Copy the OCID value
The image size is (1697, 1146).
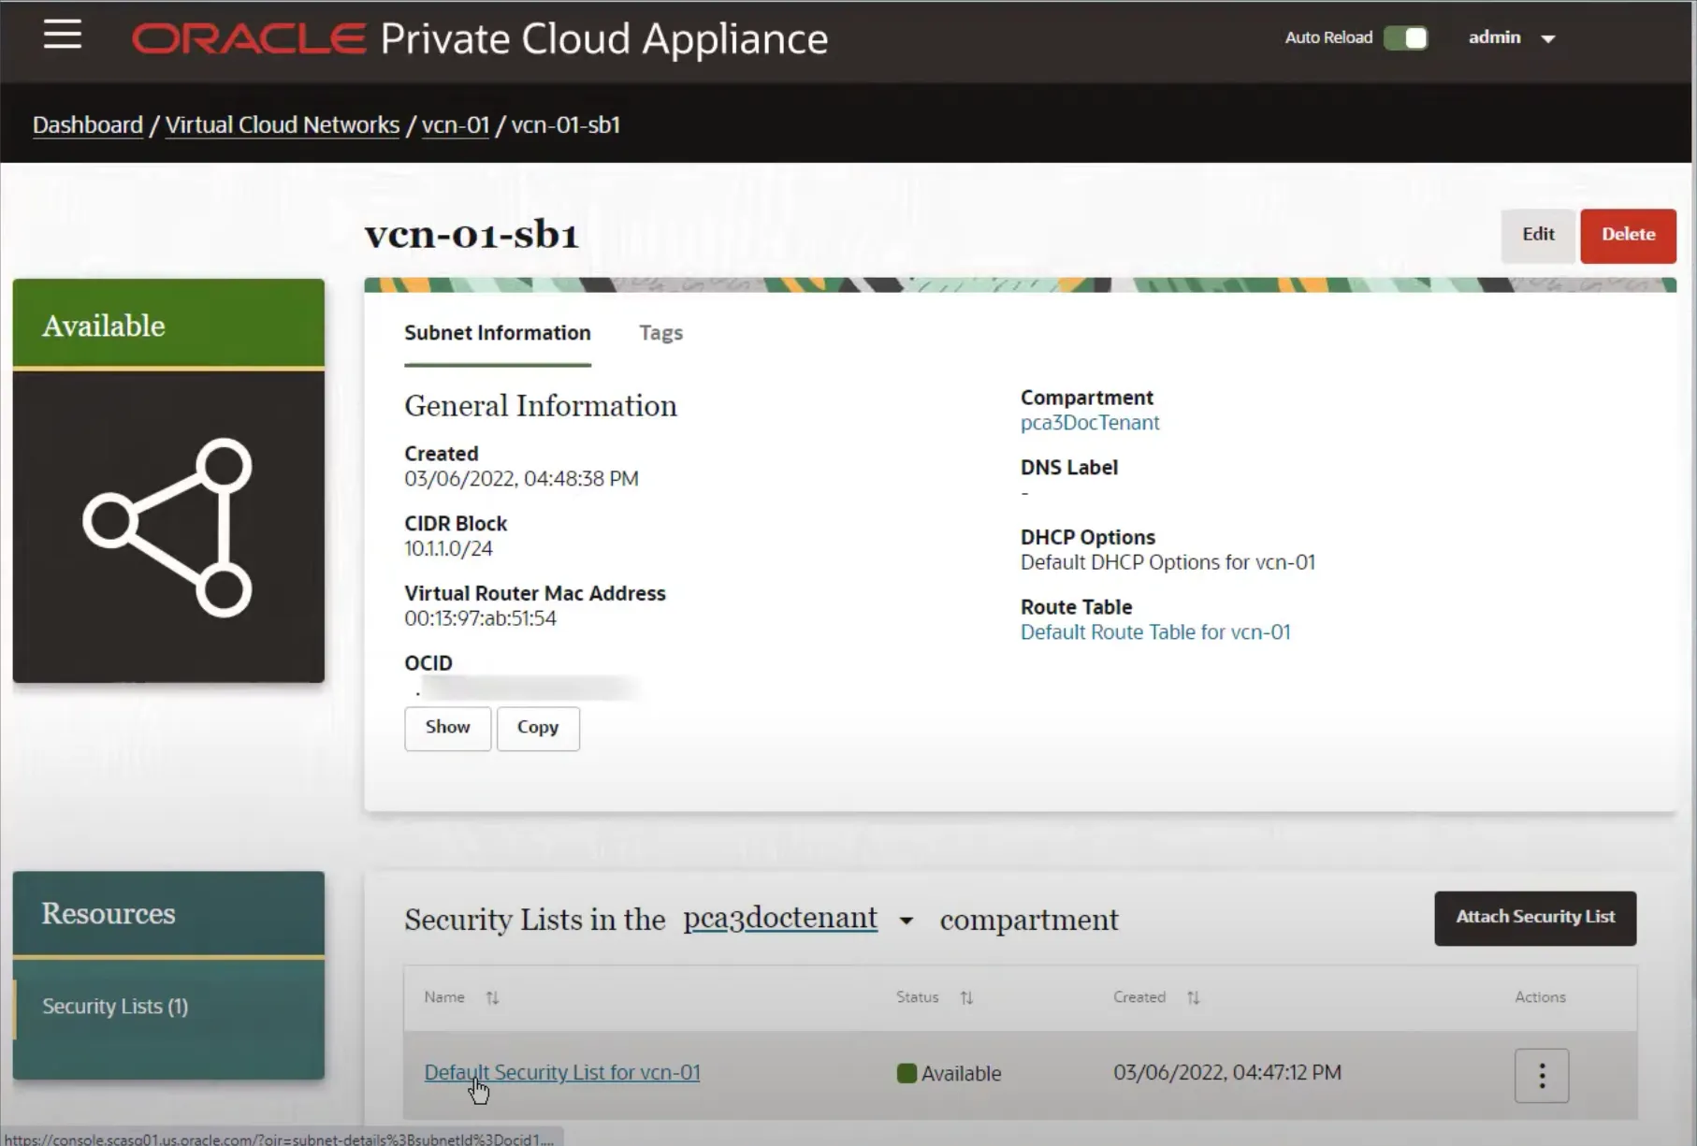tap(537, 728)
